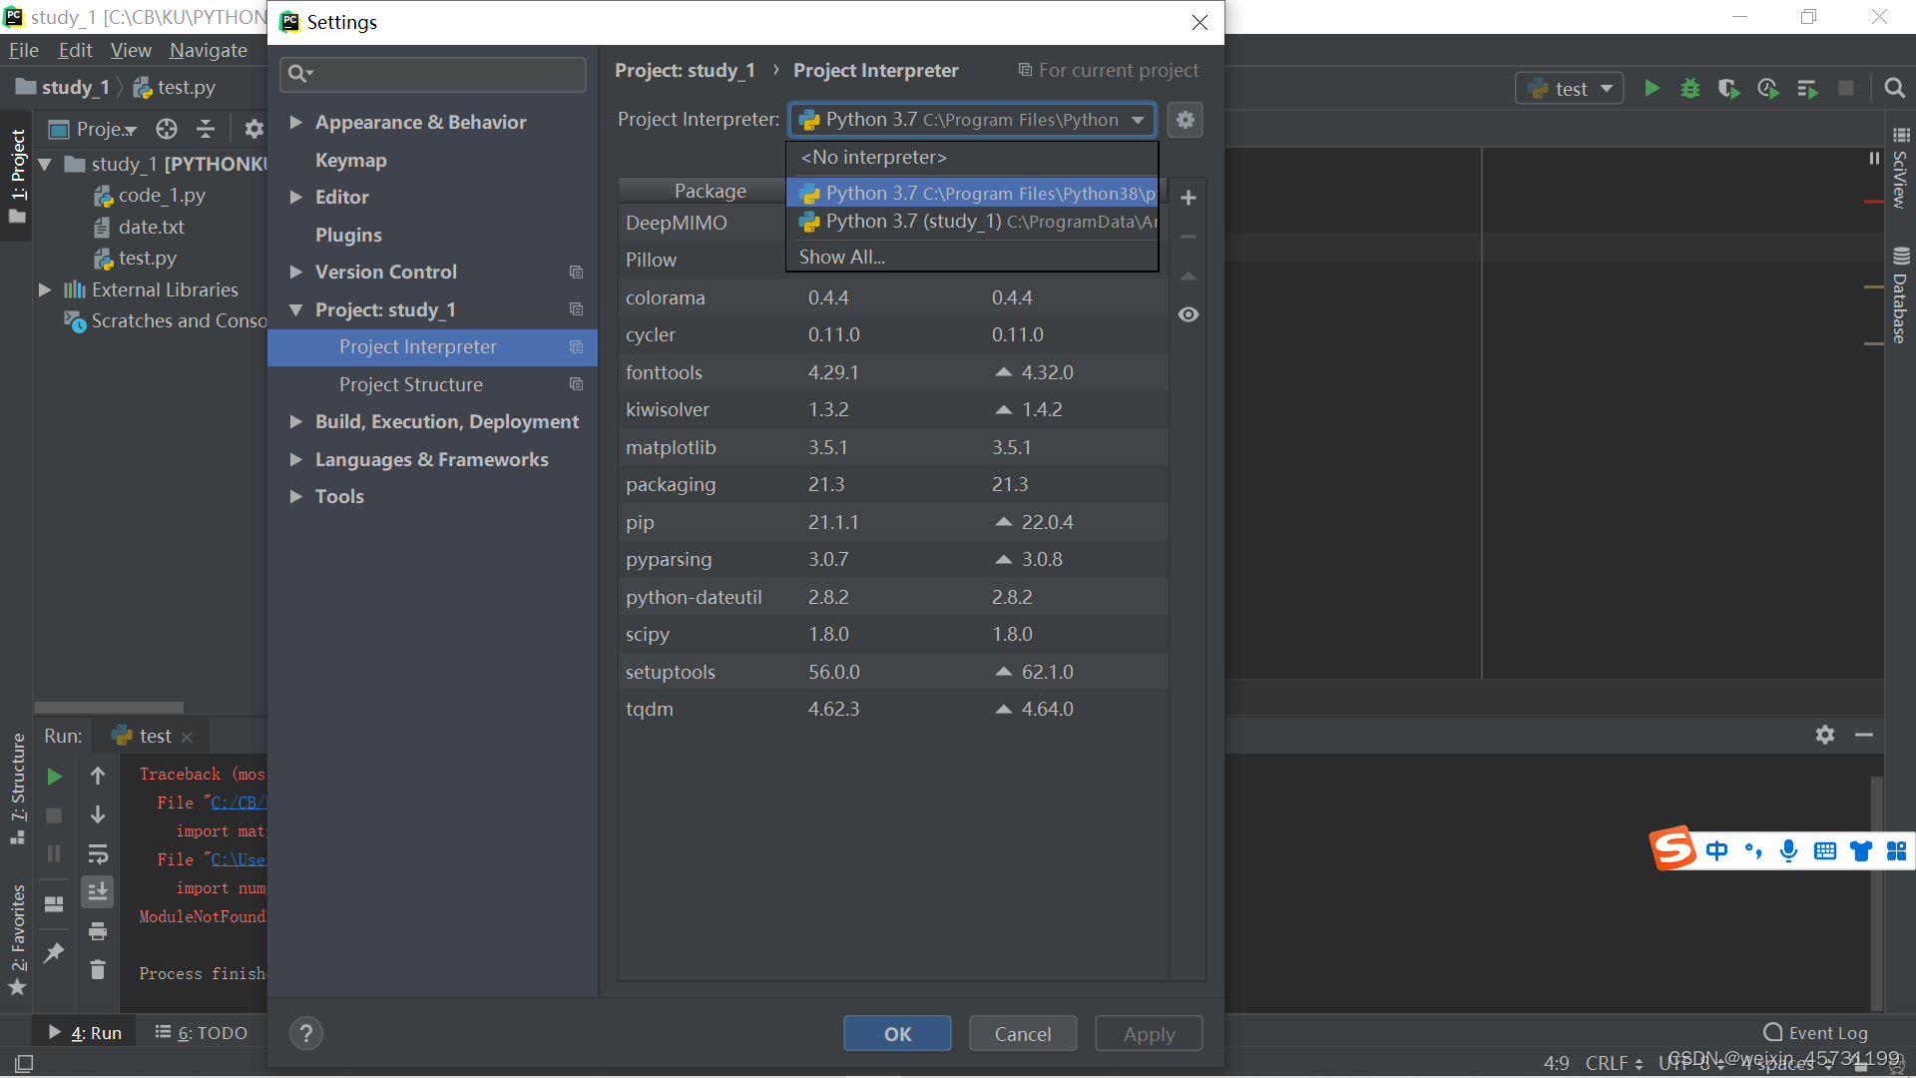Open Run panel gear settings
This screenshot has width=1916, height=1078.
tap(1824, 735)
